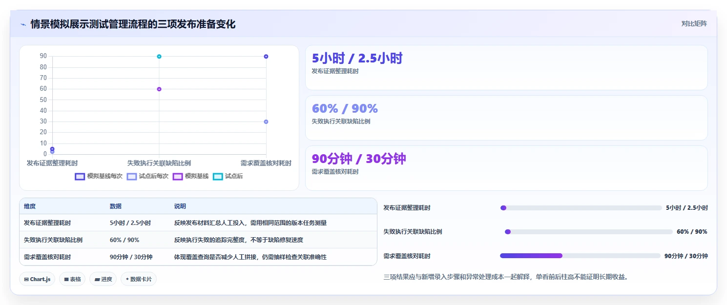Click the progress row label 发布证据整理耗时
This screenshot has height=305, width=727.
tap(407, 208)
